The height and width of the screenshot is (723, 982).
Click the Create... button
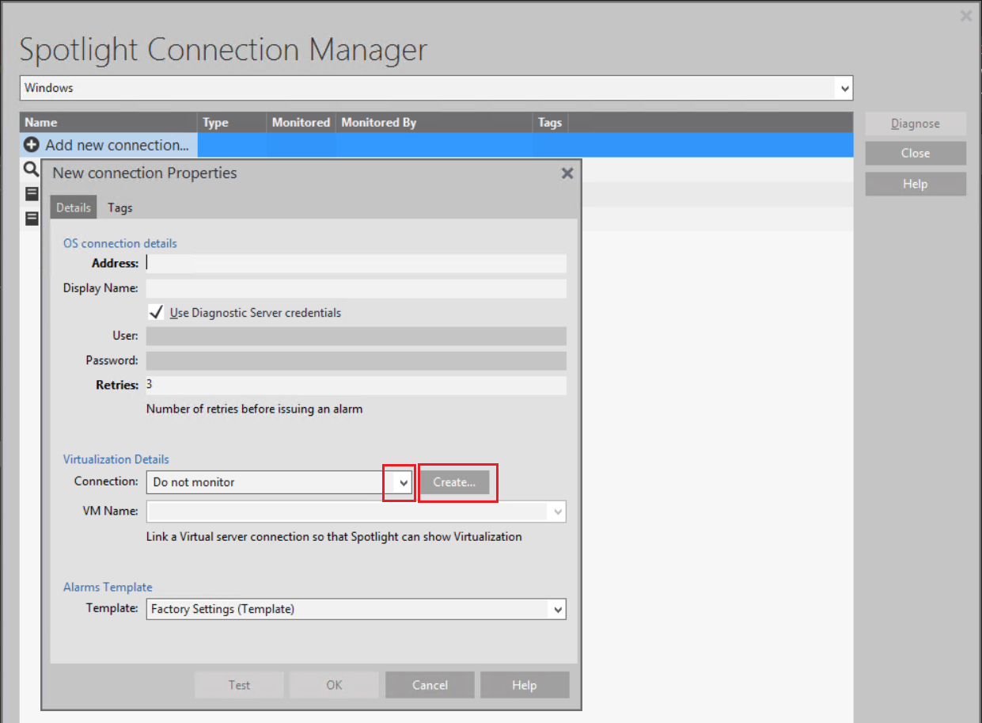pyautogui.click(x=454, y=482)
